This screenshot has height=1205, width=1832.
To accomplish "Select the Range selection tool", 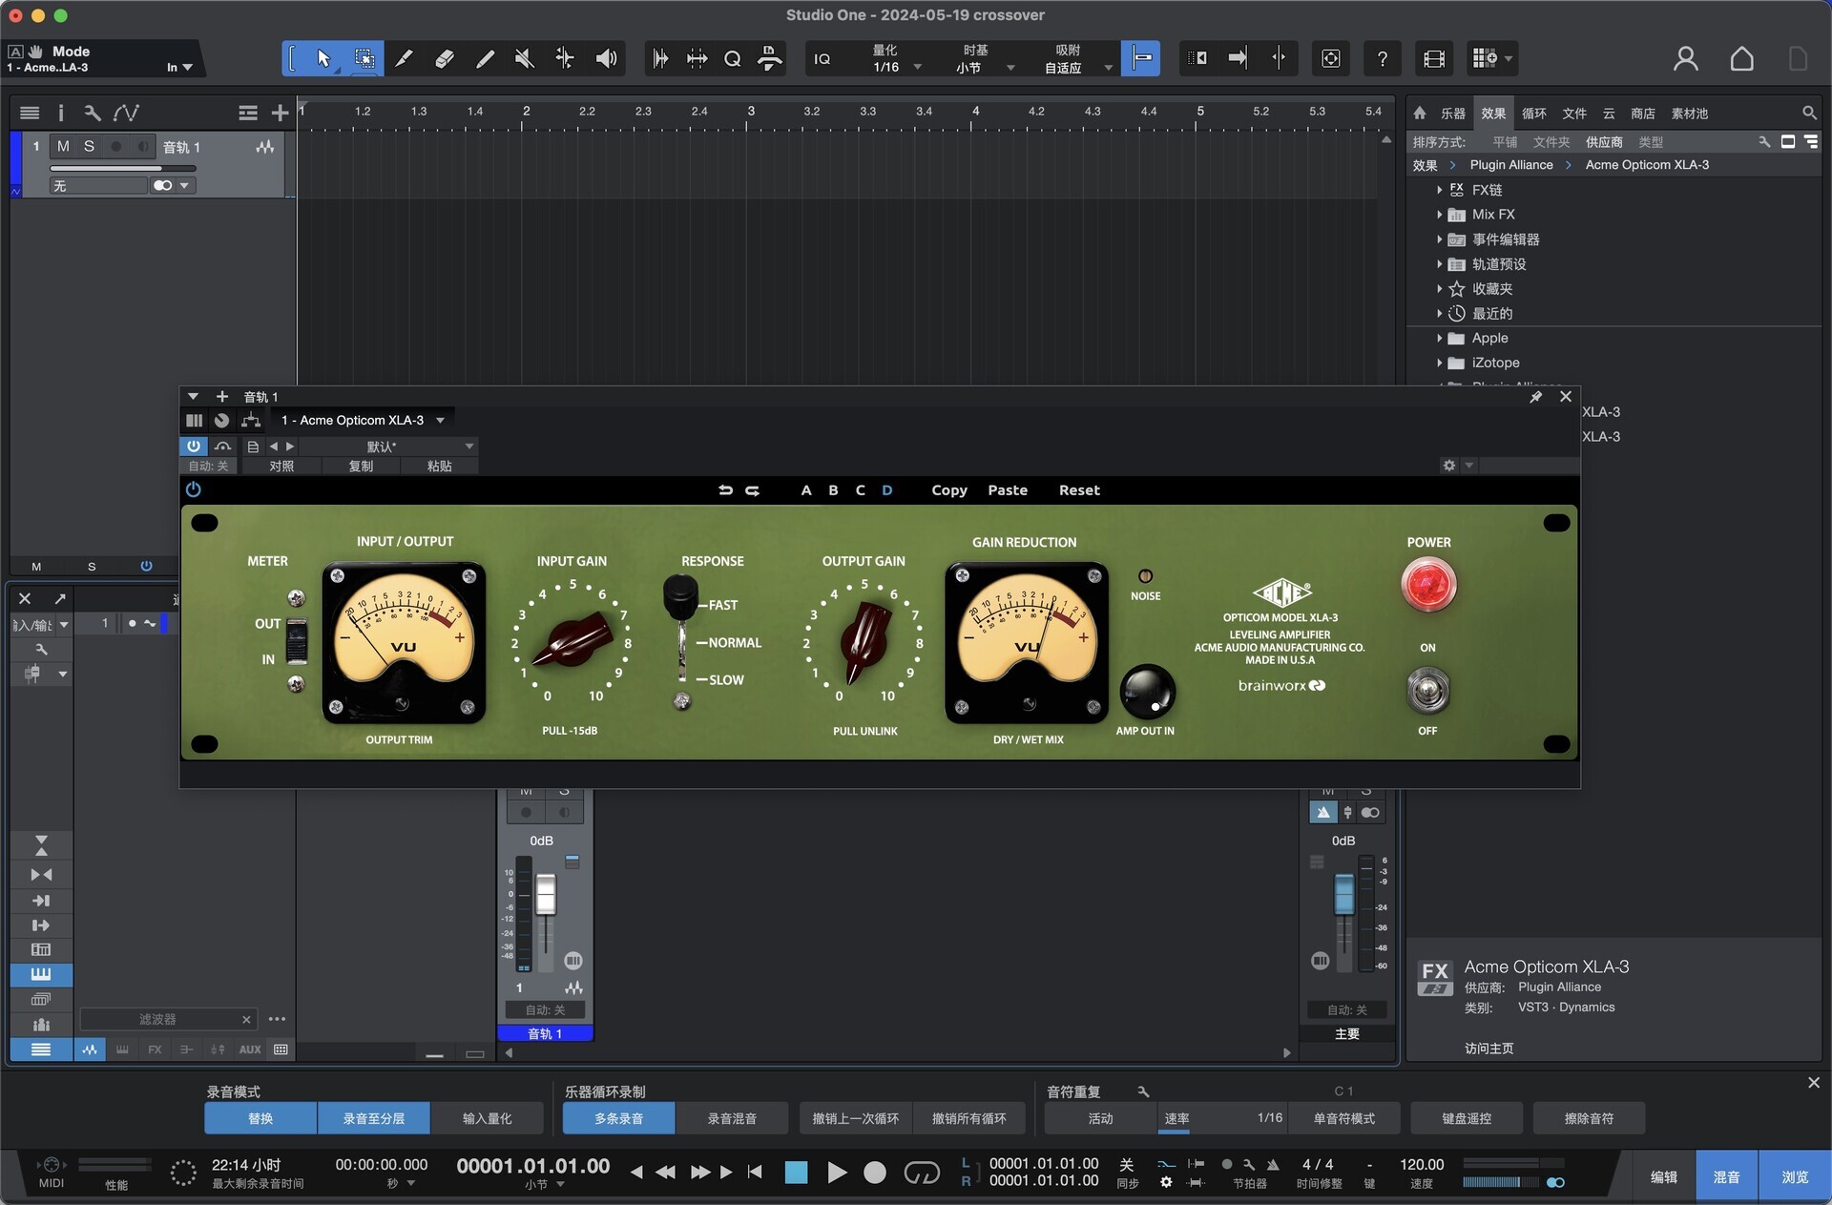I will [x=364, y=59].
